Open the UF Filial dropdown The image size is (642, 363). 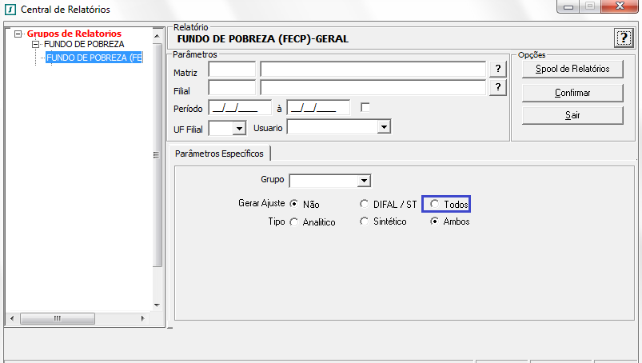(239, 129)
